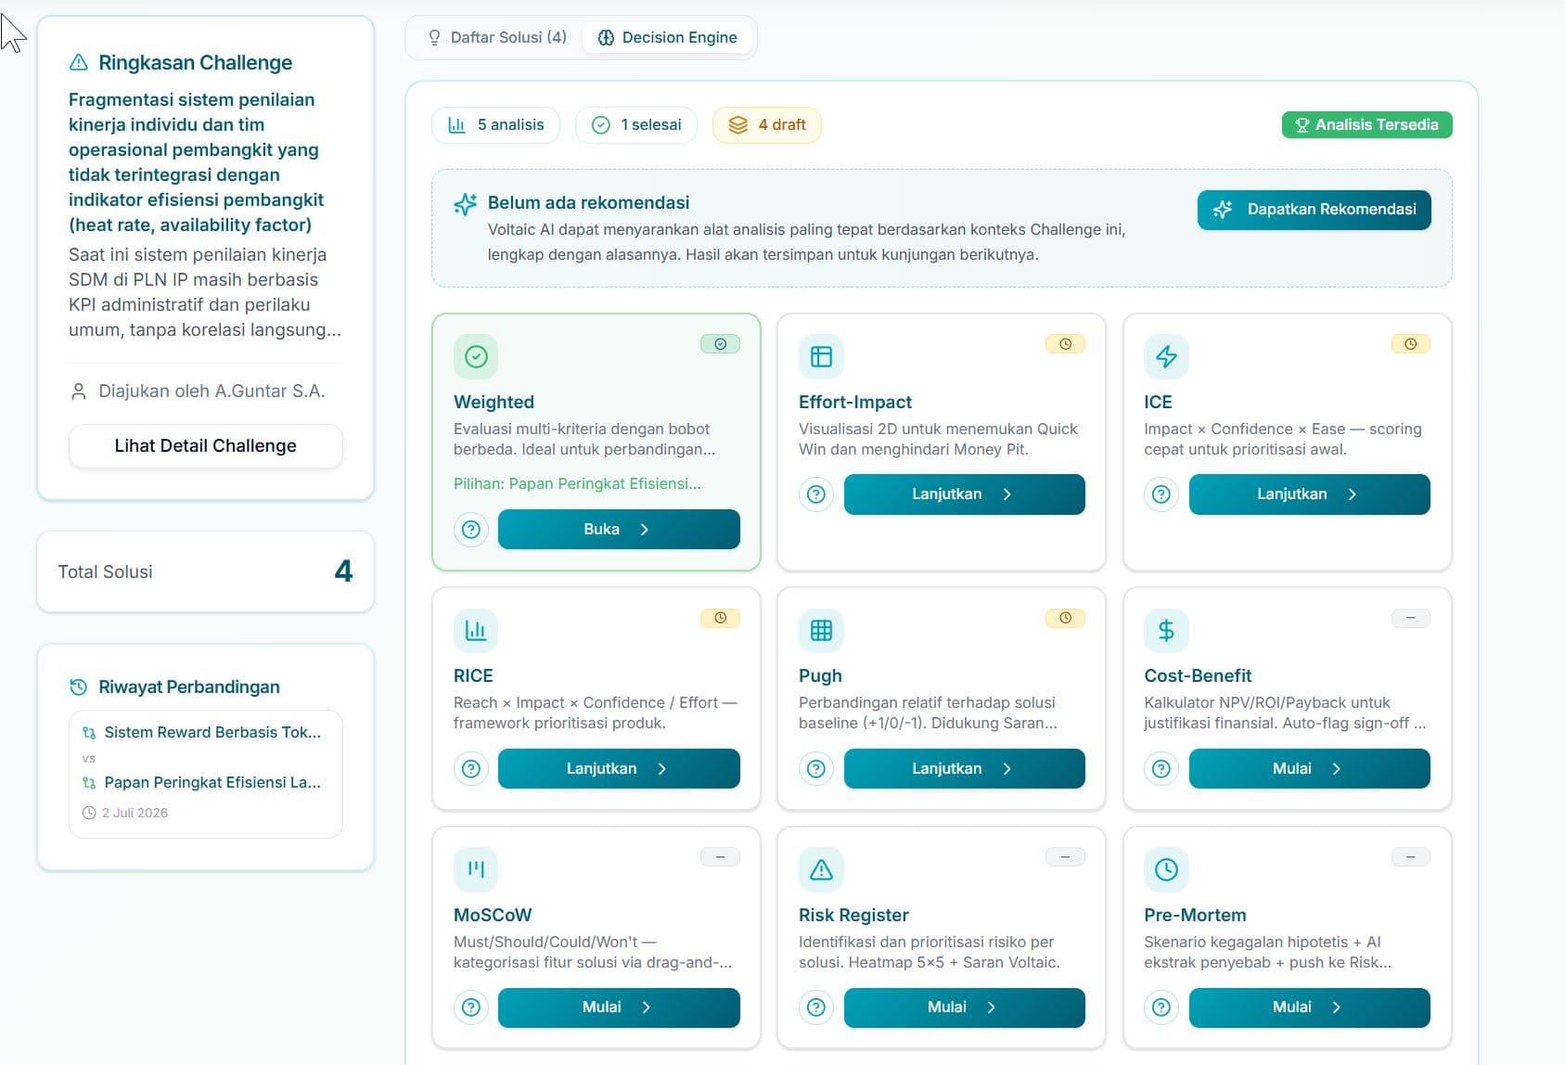Click the MoSCoW kanban icon
1565x1065 pixels.
[x=476, y=870]
